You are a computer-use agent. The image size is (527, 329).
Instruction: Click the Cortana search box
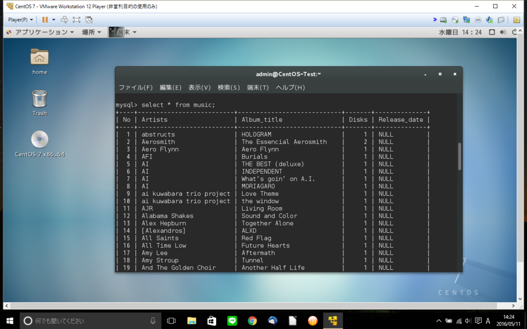pos(91,321)
